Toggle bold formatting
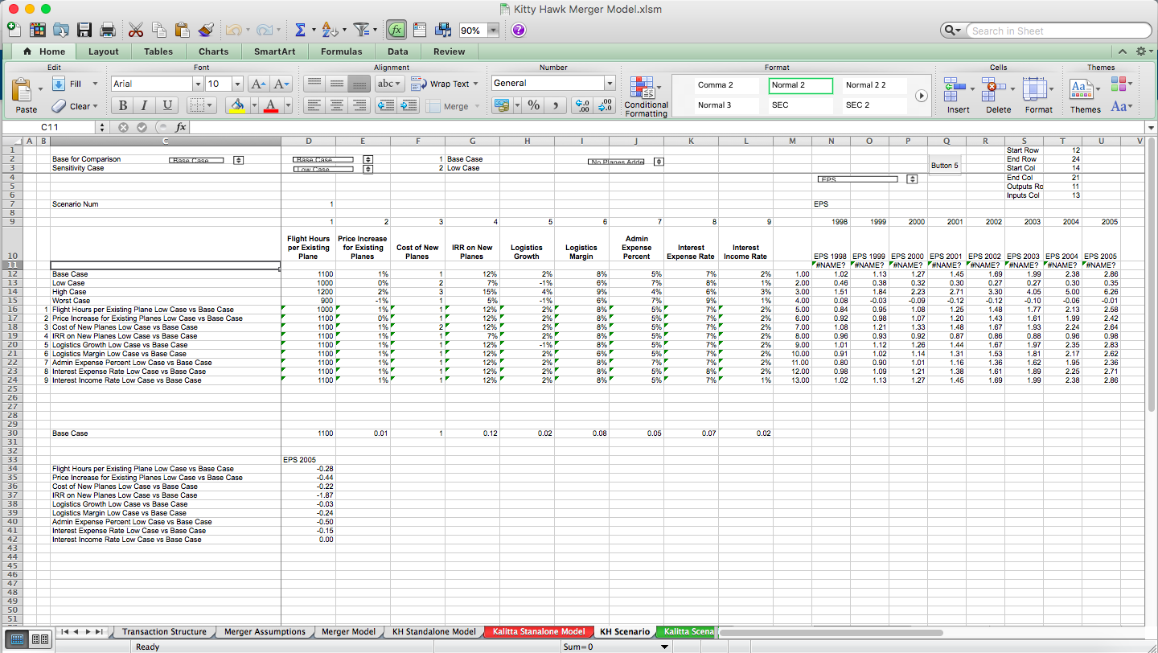Image resolution: width=1158 pixels, height=653 pixels. 121,105
